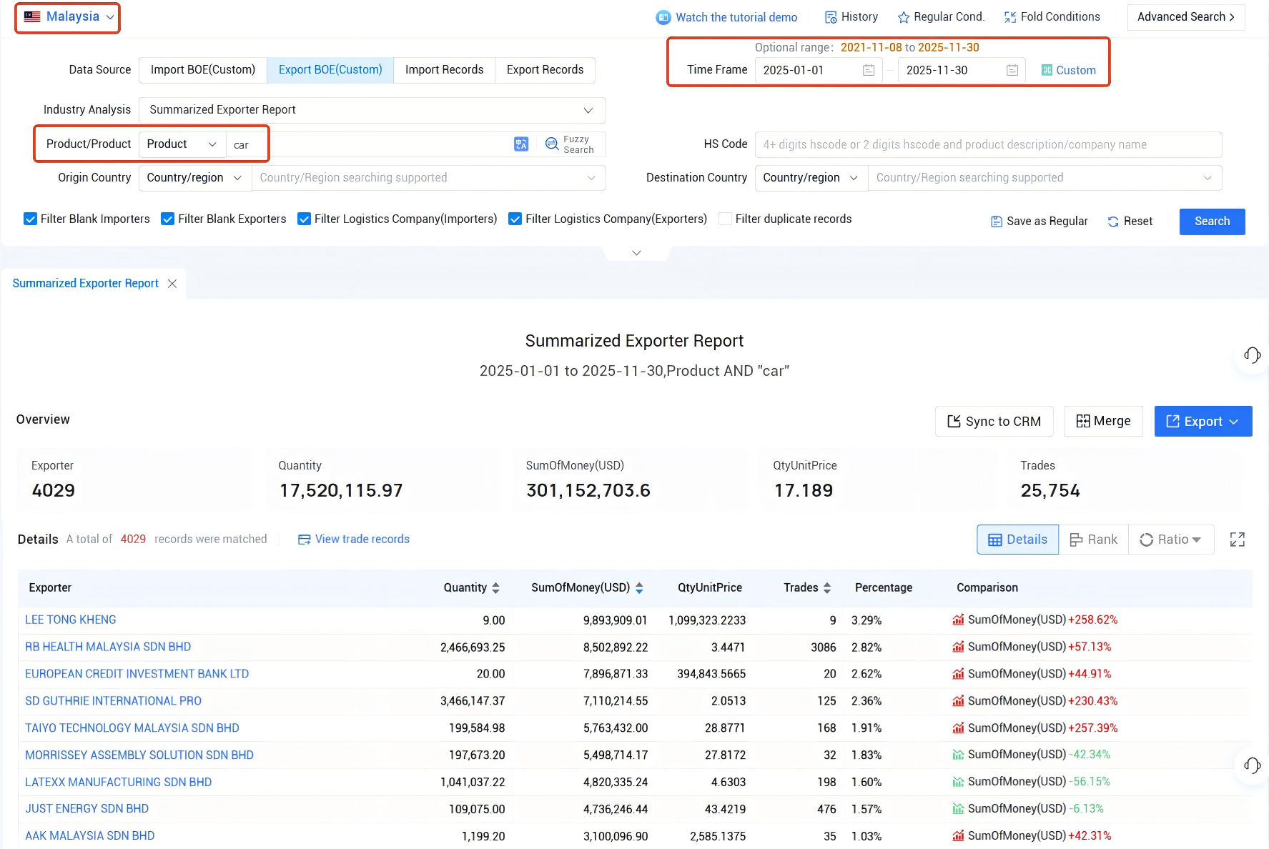This screenshot has height=849, width=1269.
Task: Open exporter LEE TONG KHENG
Action: click(x=71, y=620)
